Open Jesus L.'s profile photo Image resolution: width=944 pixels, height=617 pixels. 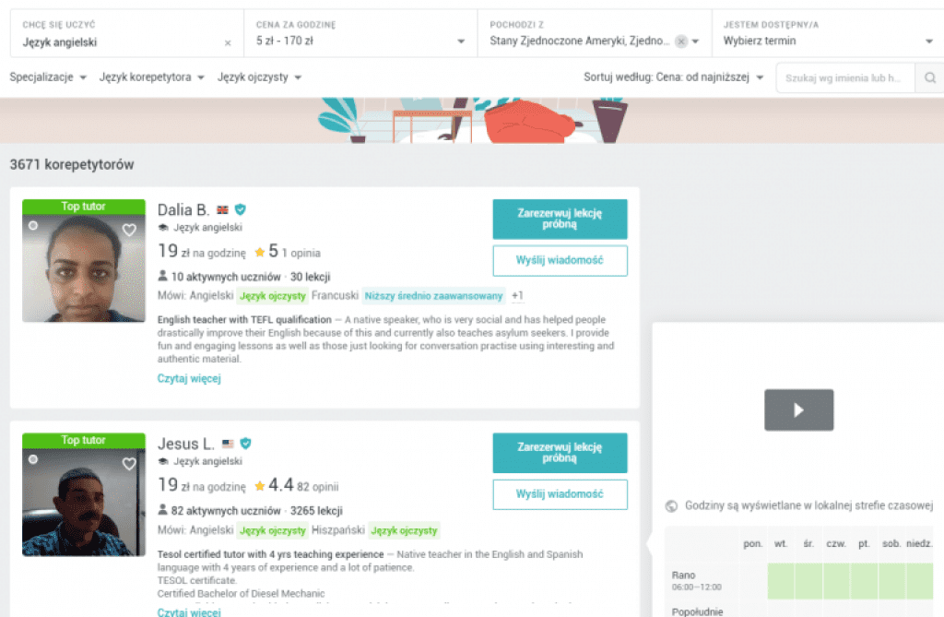coord(84,502)
